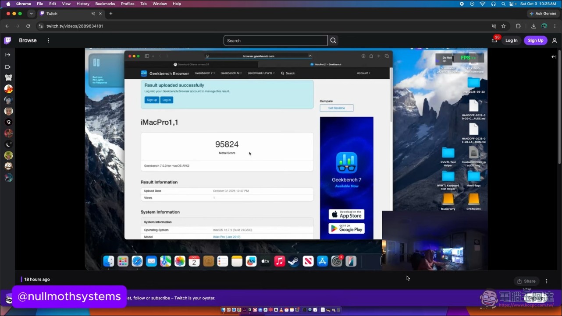Open the Wi-Fi status menu
This screenshot has width=562, height=316.
pos(483,4)
